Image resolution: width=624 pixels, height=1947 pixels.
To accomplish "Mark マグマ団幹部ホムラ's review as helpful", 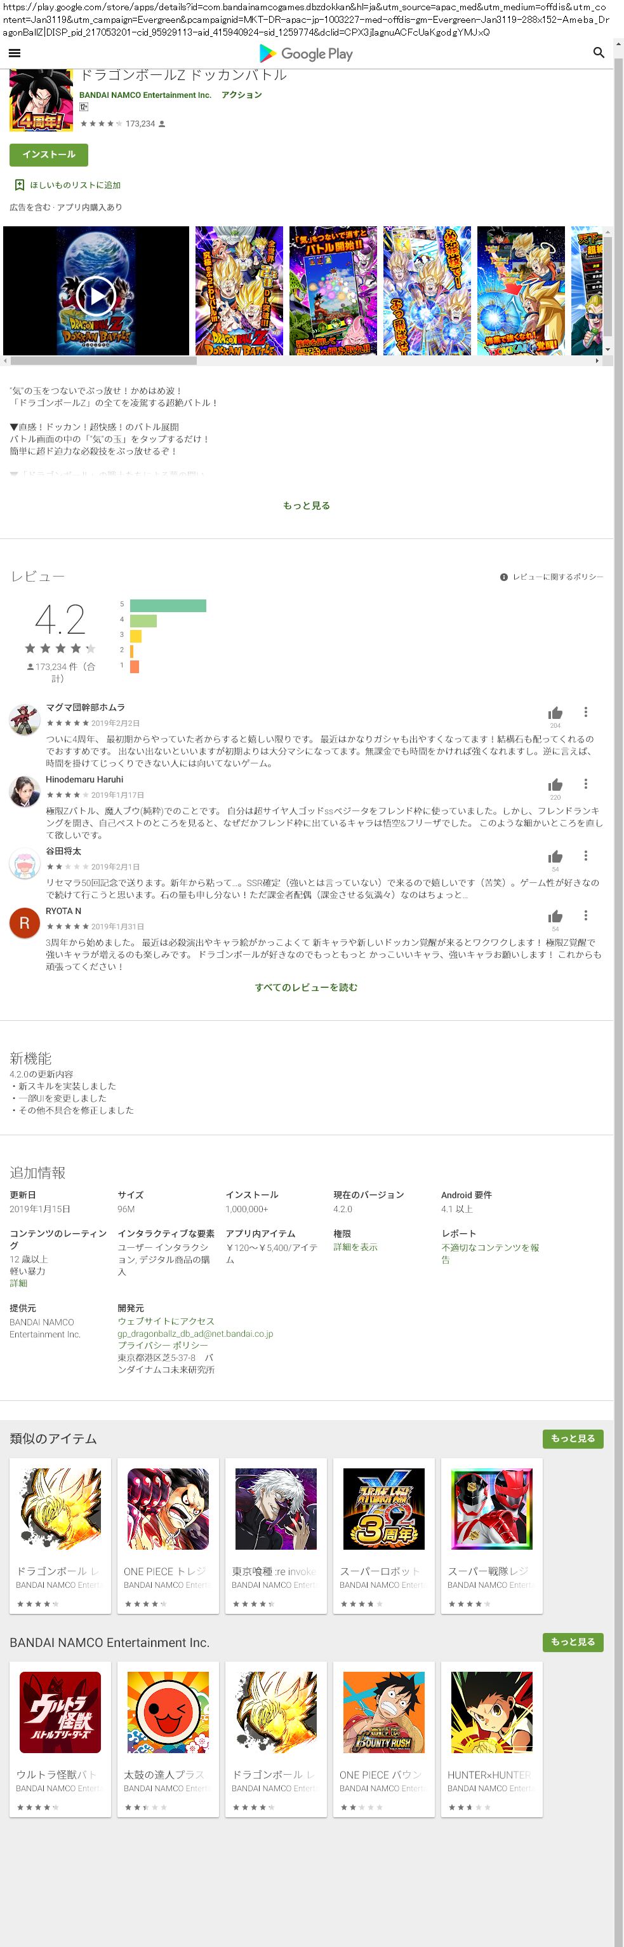I will (555, 713).
